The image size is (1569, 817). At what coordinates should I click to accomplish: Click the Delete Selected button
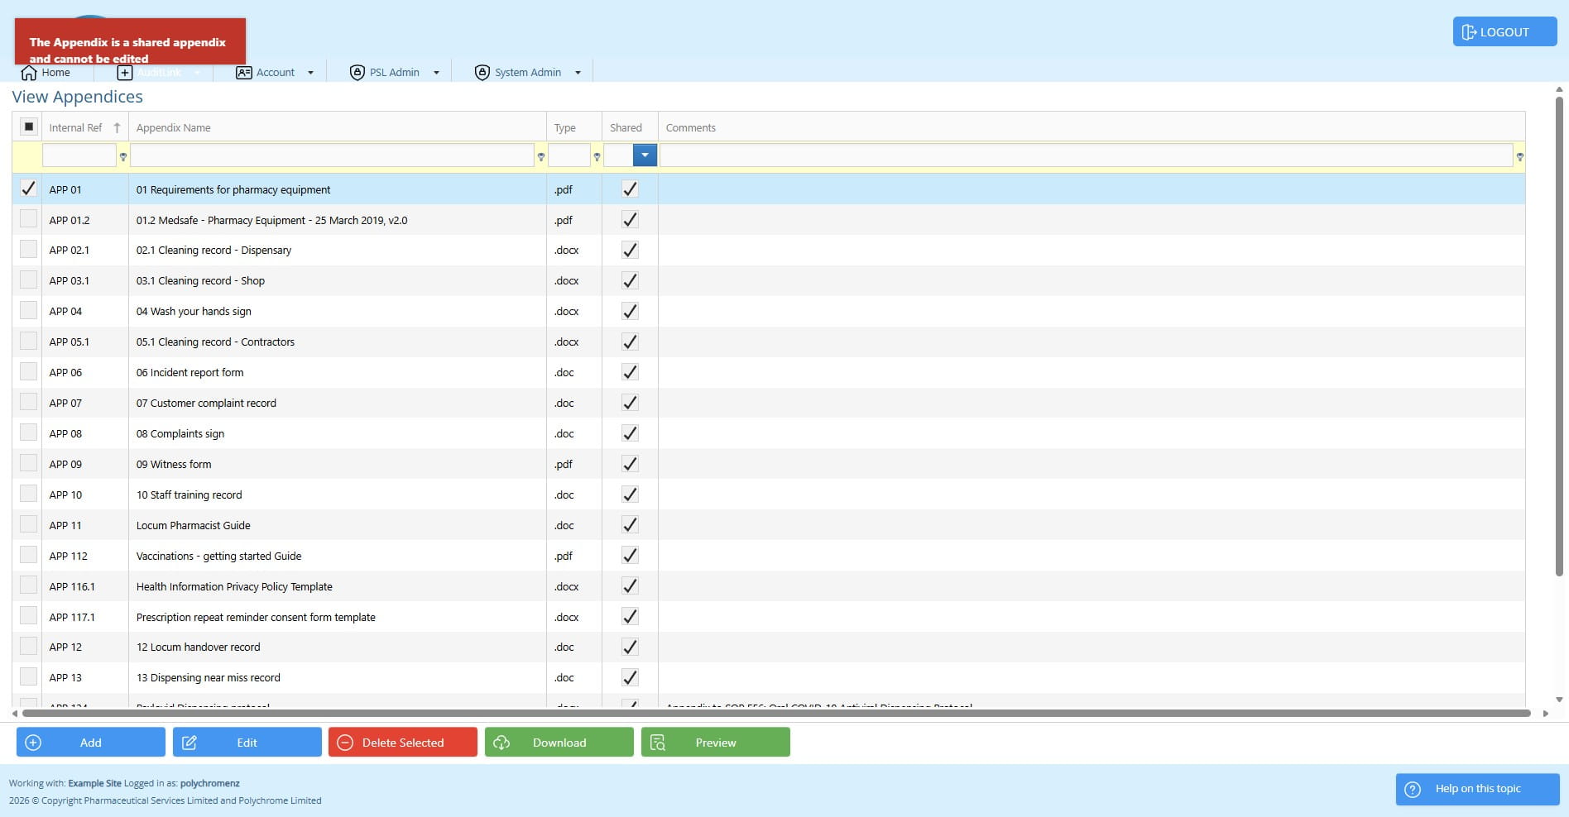[403, 742]
